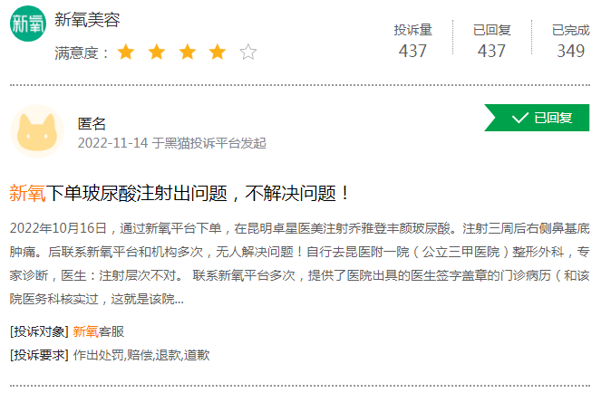Click the 匿名 username

click(92, 124)
